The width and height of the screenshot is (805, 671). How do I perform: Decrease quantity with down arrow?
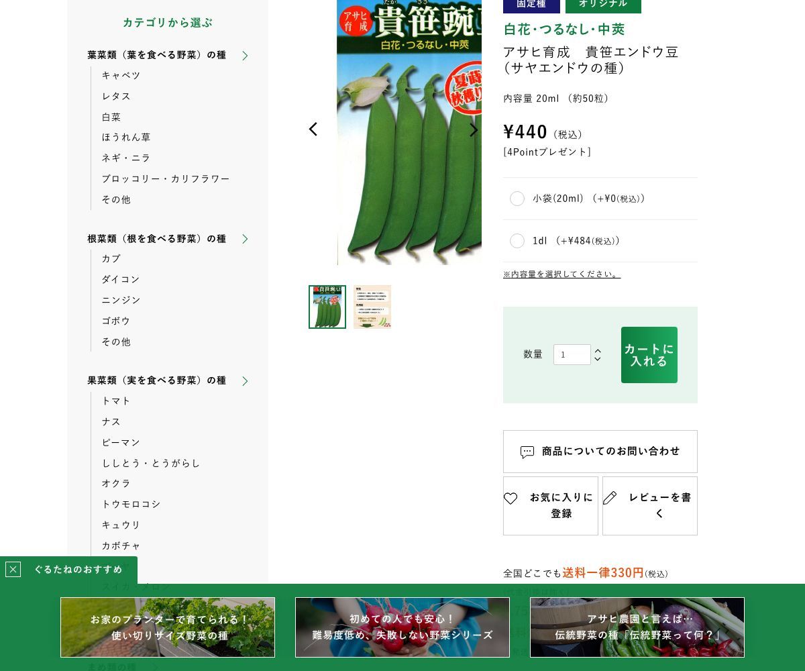[598, 359]
